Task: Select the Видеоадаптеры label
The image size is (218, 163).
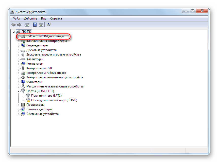Action: [37, 45]
